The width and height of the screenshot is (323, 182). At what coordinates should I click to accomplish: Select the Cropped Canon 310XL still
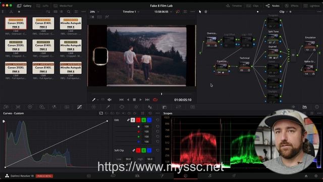[x=16, y=45]
